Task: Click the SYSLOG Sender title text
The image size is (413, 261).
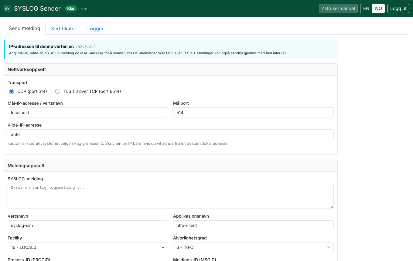Action: tap(37, 8)
